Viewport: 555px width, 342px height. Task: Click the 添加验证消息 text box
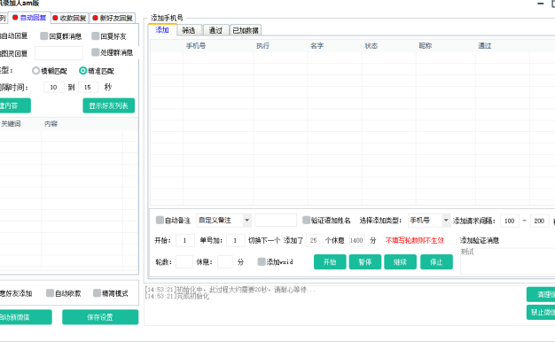click(508, 261)
